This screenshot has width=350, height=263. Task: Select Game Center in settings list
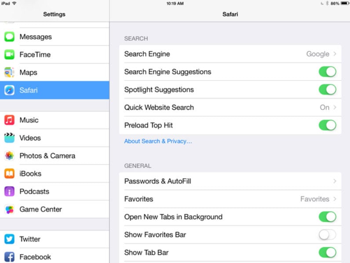(55, 209)
